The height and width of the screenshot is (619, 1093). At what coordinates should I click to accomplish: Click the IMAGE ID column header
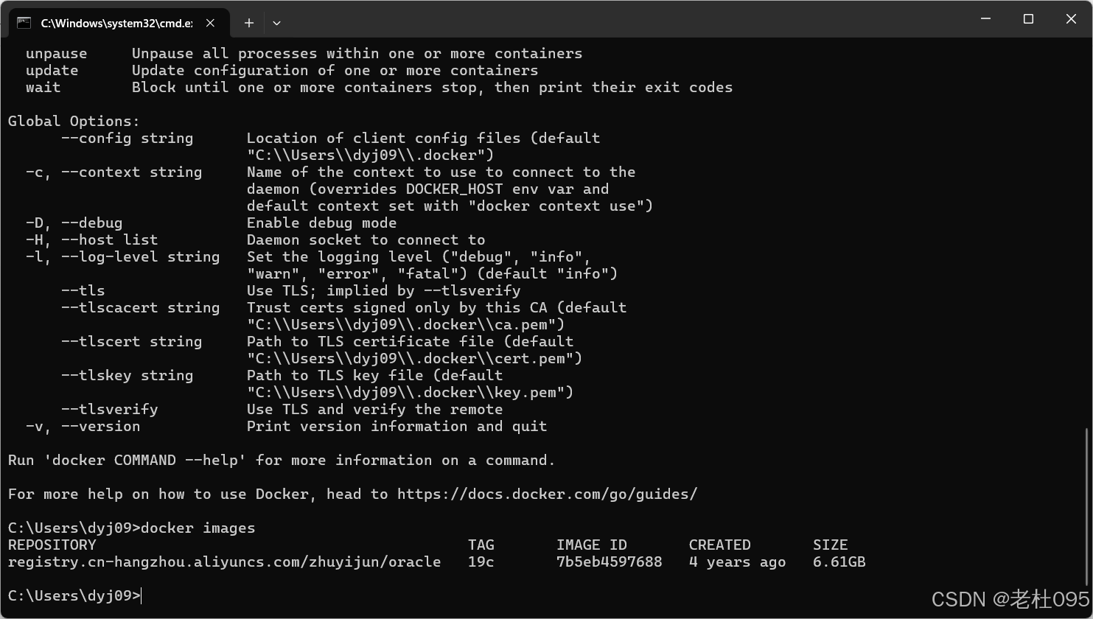592,545
